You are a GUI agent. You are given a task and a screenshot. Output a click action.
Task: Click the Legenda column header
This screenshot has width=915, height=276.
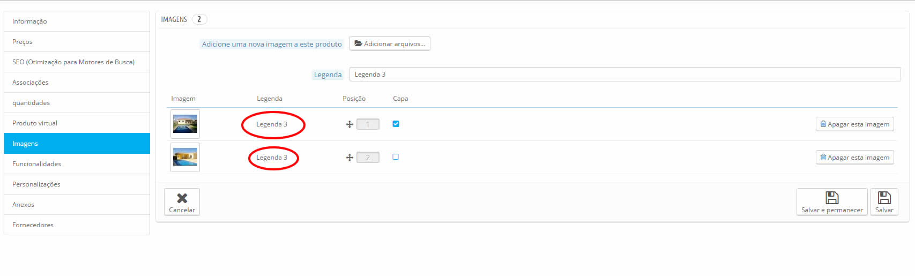click(270, 99)
